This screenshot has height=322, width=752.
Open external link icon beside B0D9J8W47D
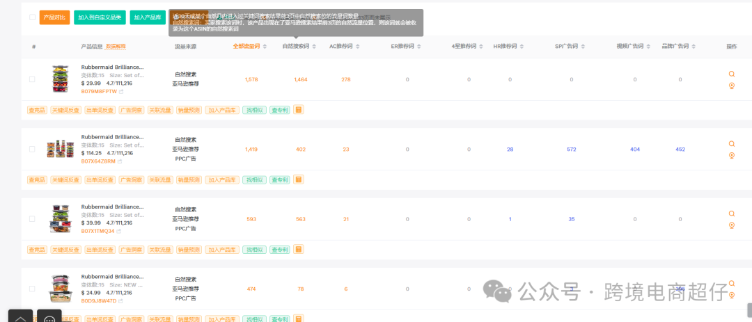click(120, 301)
